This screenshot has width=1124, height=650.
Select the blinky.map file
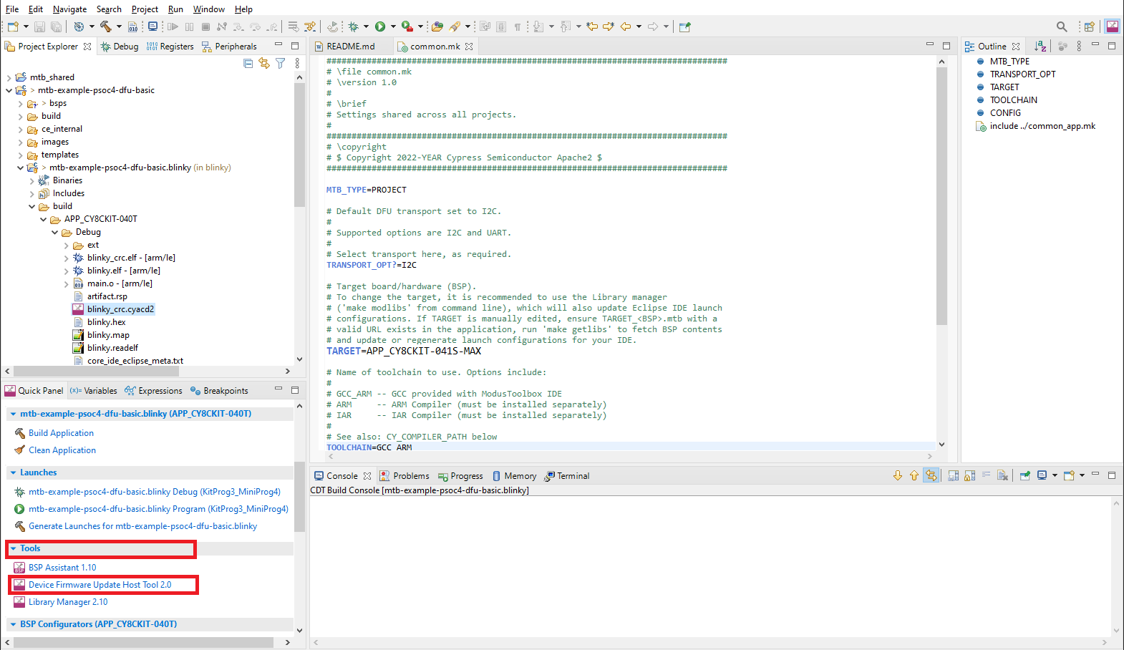108,335
